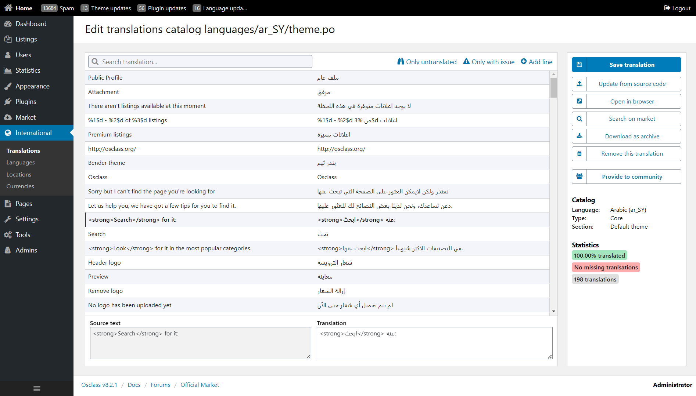Click the download icon for archive

580,136
